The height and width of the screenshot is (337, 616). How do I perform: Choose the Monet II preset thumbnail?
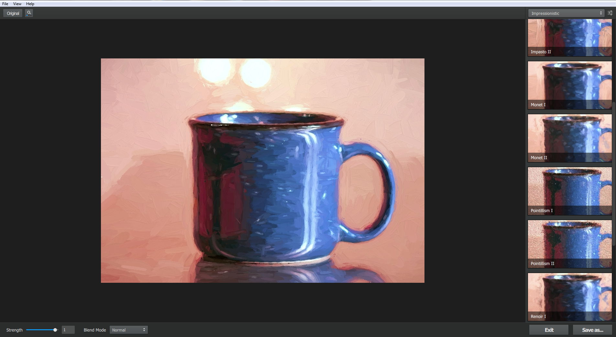tap(569, 138)
